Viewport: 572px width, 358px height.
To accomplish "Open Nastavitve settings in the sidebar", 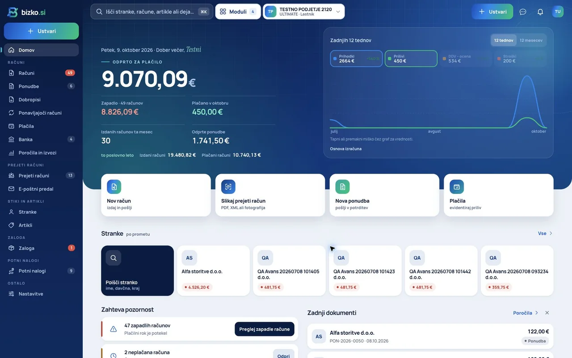I will pos(42,294).
